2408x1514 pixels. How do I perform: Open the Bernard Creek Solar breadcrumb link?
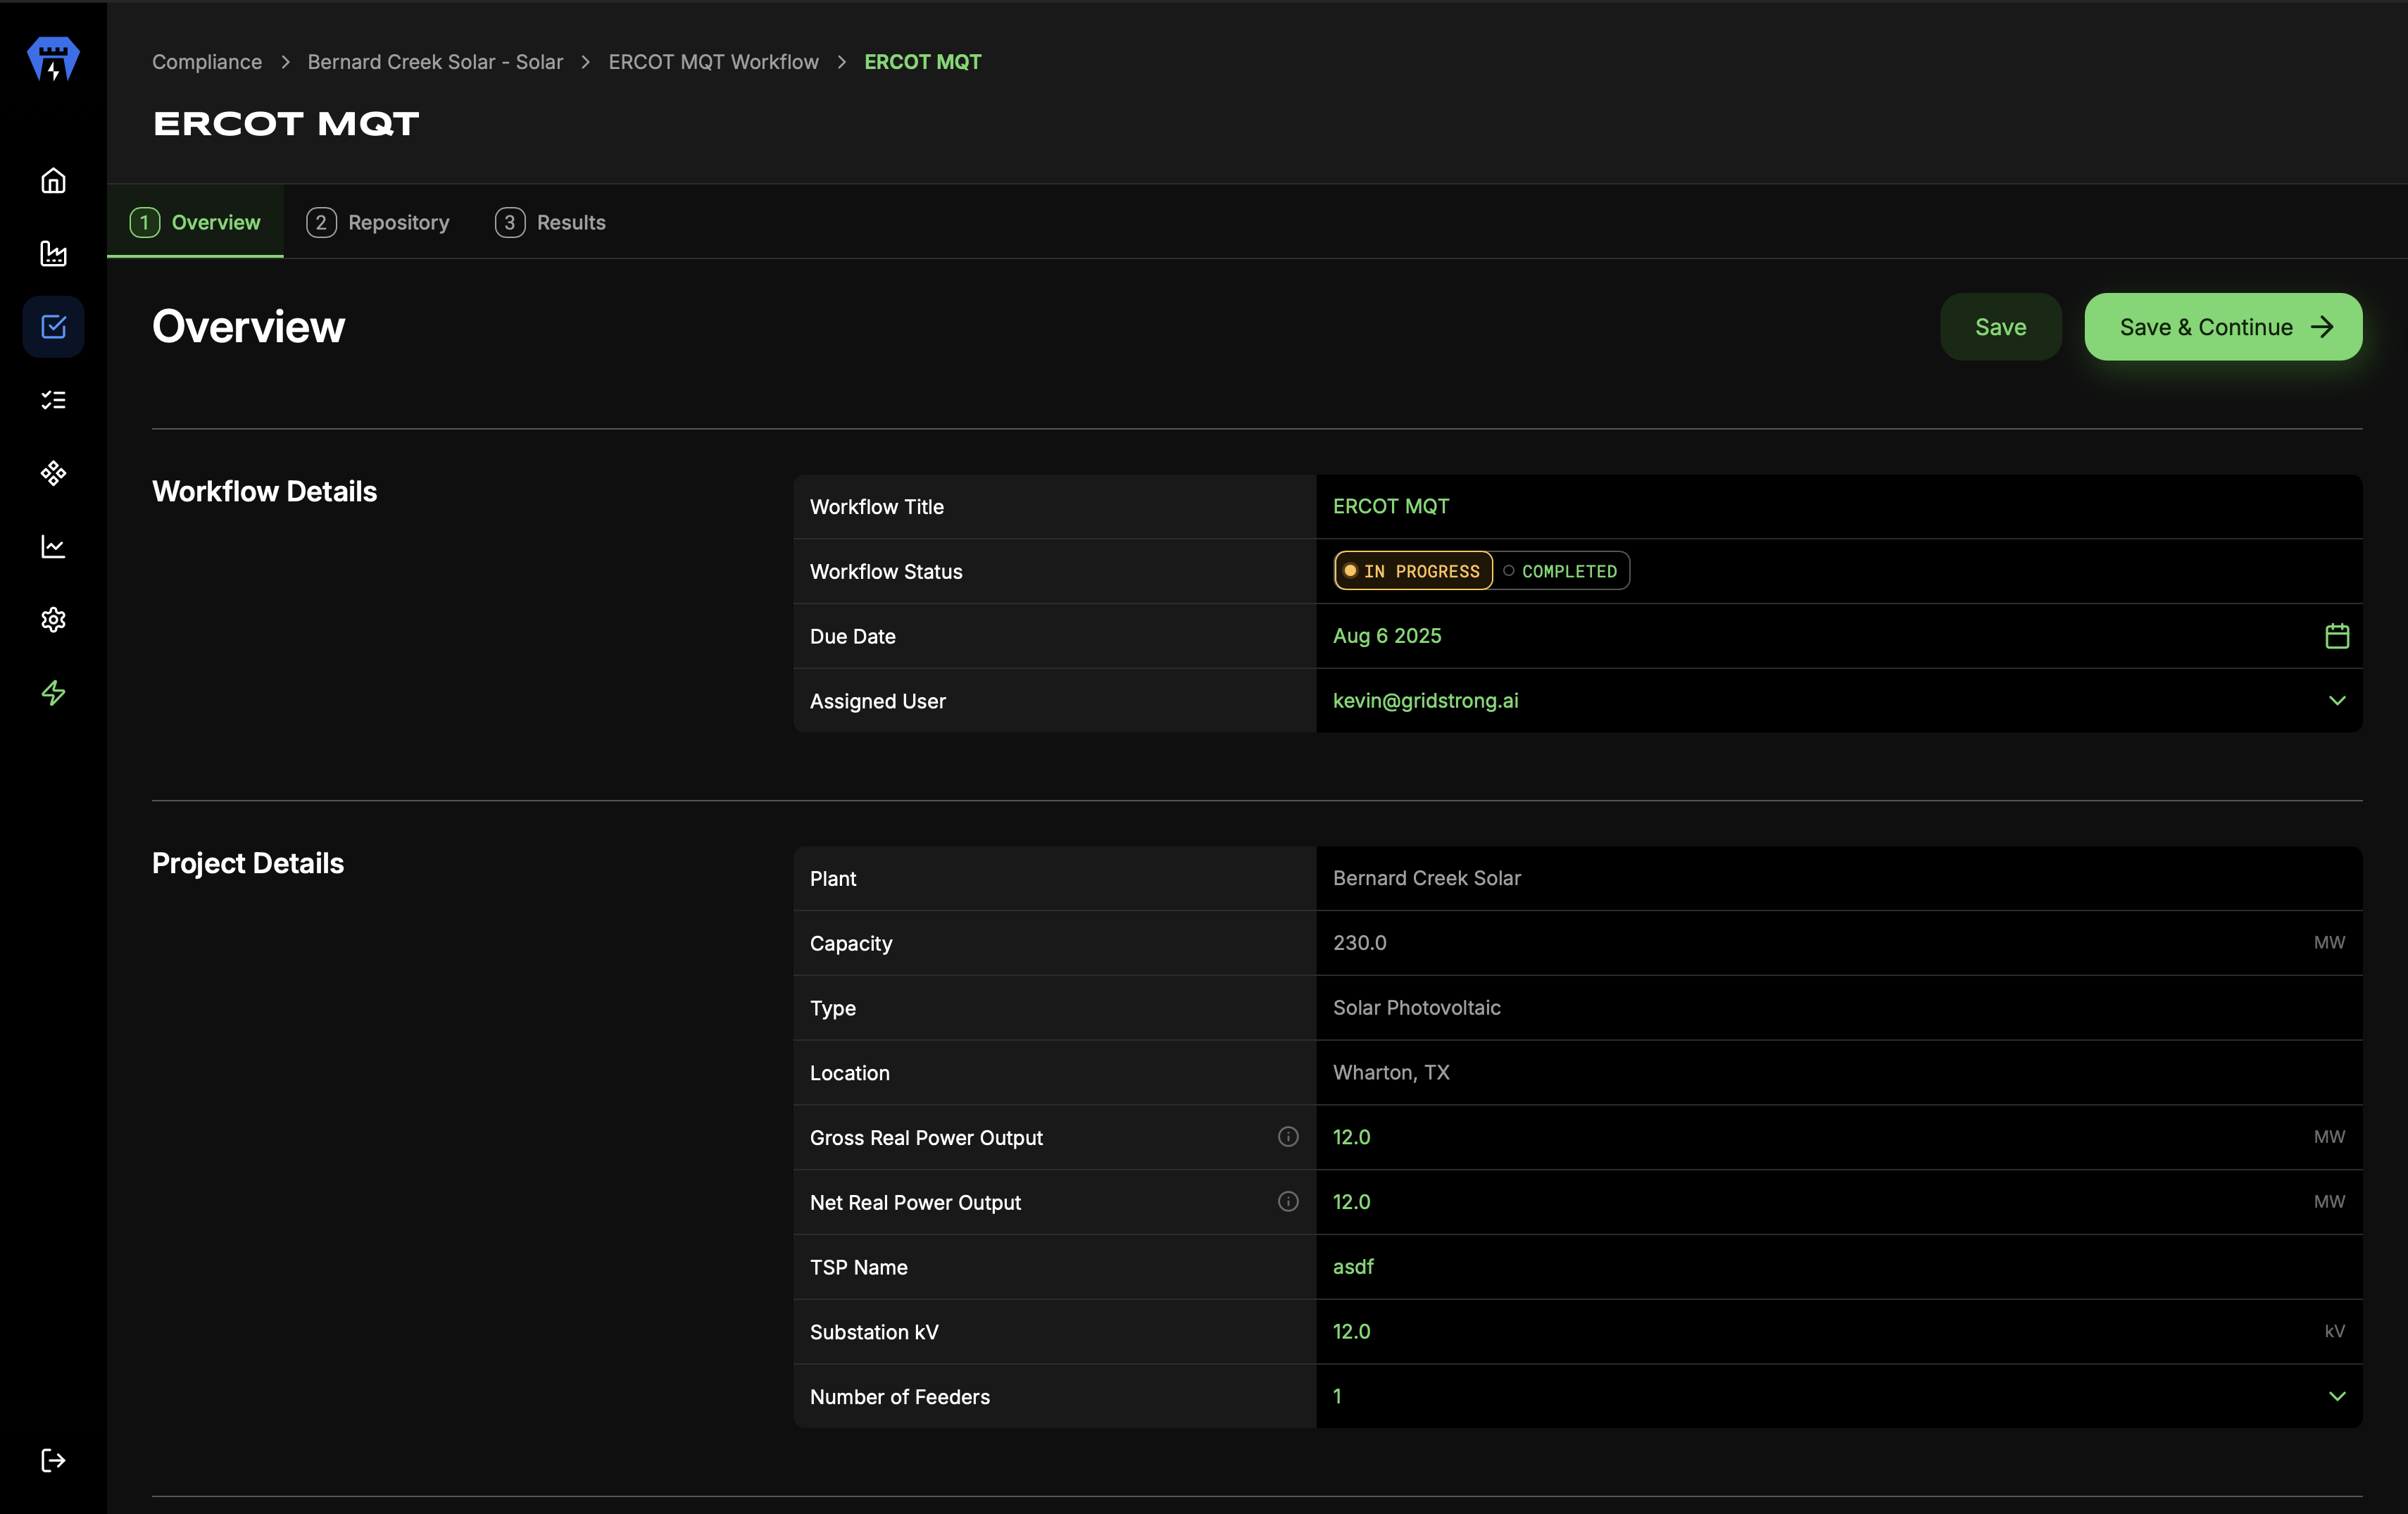tap(435, 62)
